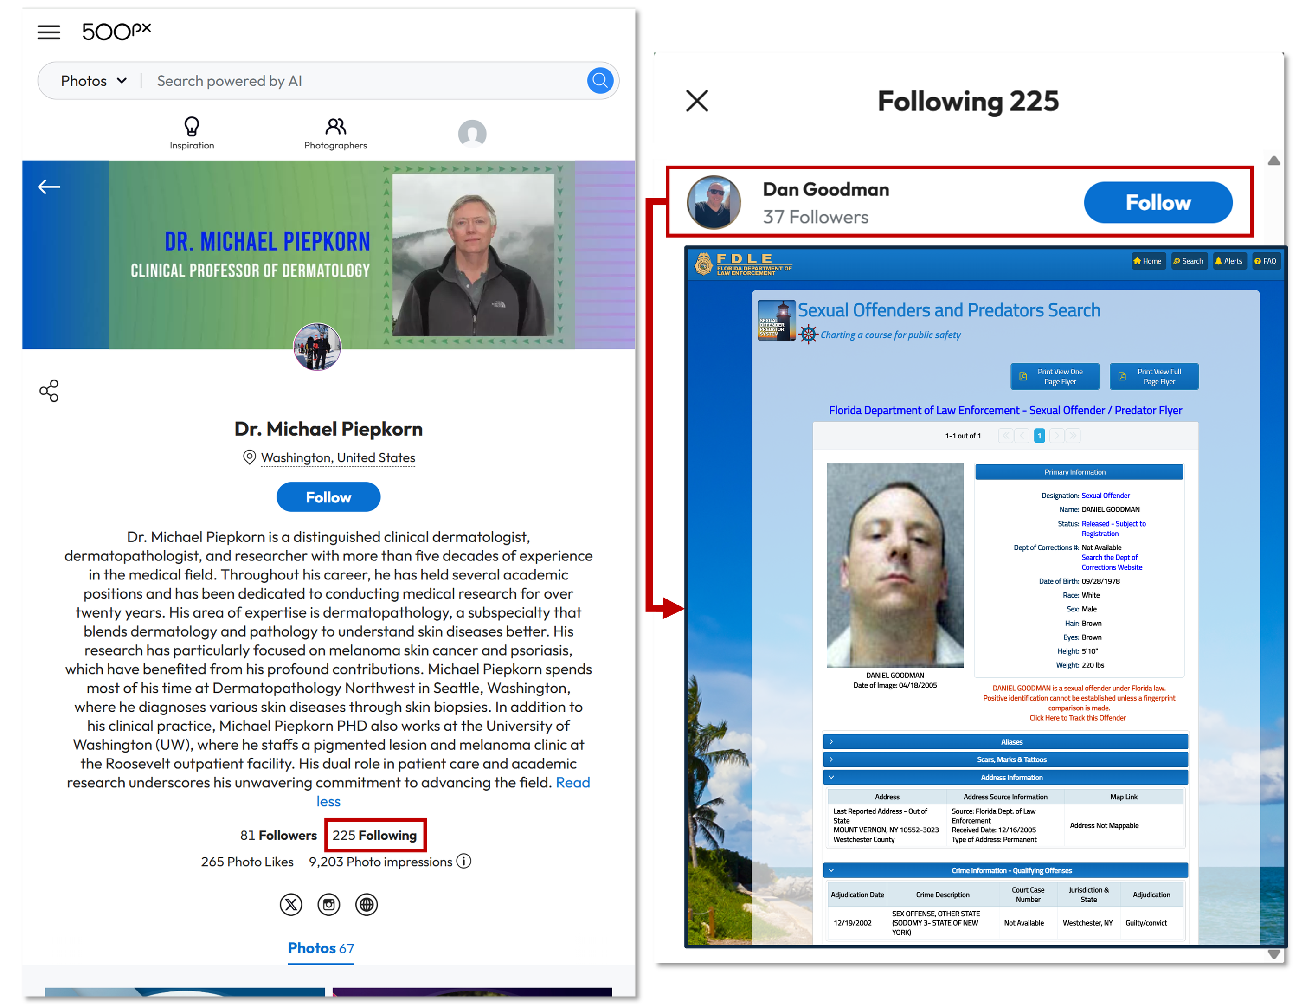Click the '37 Followers' text
Image resolution: width=1299 pixels, height=1004 pixels.
(816, 217)
